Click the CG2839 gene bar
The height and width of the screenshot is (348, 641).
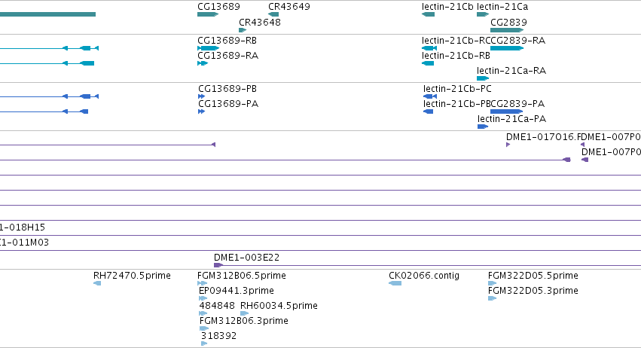click(x=507, y=30)
